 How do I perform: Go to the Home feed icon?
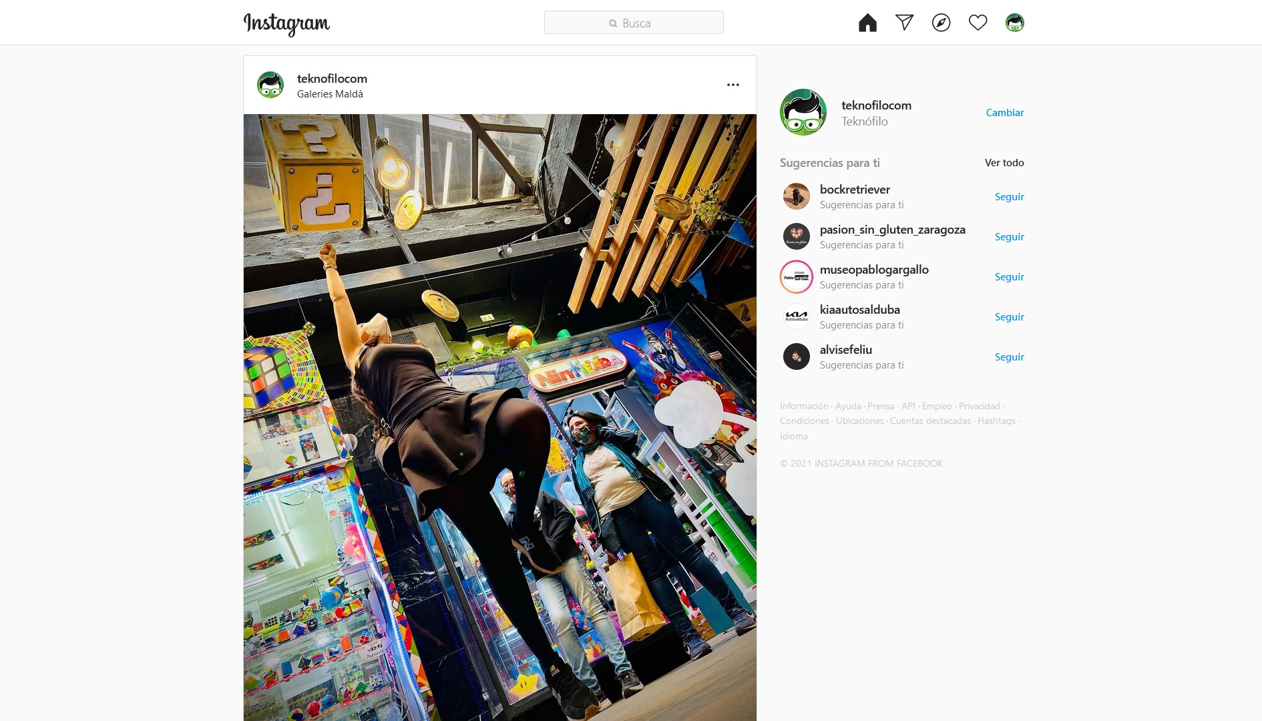click(867, 23)
